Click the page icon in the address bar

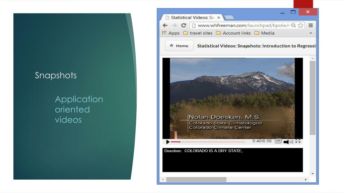(x=194, y=25)
